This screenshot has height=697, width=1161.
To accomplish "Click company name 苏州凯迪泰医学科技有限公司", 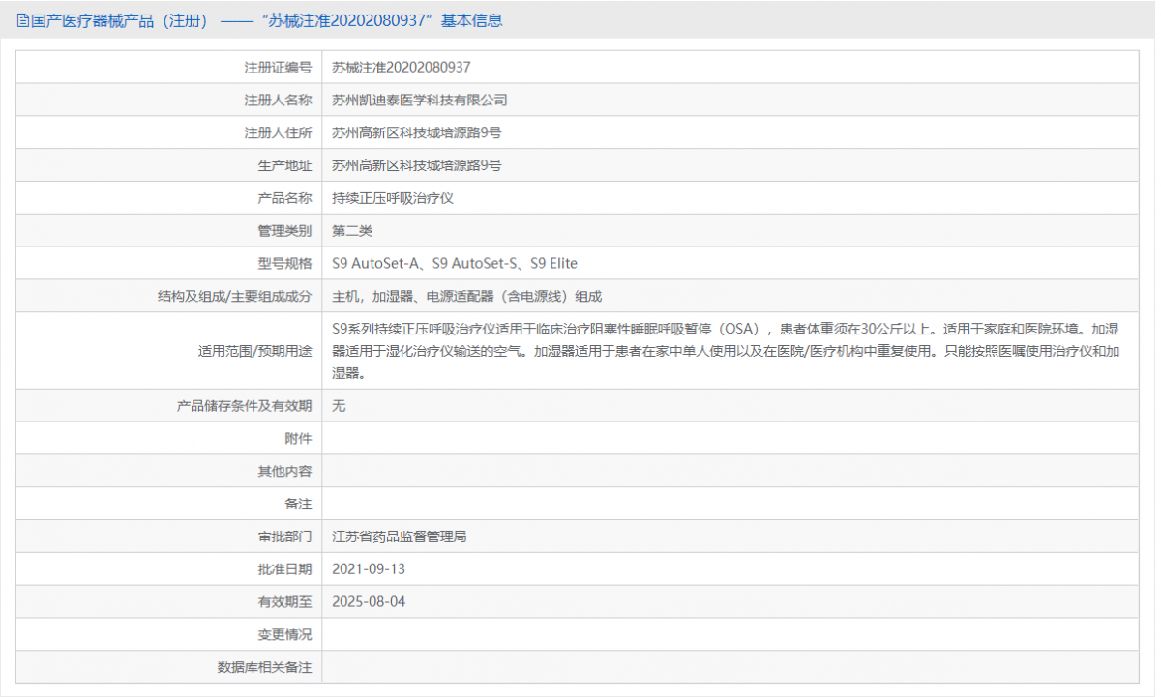I will 420,101.
